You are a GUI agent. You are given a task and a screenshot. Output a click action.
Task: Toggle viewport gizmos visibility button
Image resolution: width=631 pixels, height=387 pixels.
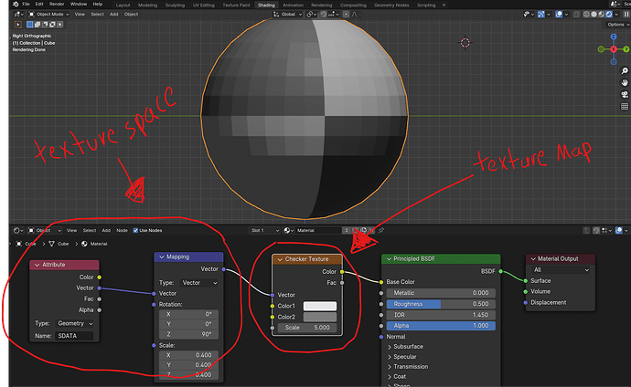coord(540,14)
